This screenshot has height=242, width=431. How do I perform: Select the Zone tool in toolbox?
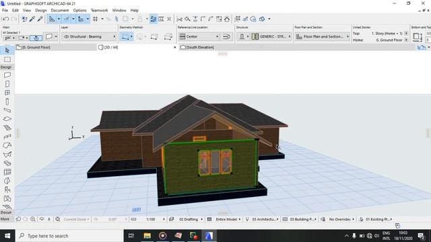[x=7, y=198]
